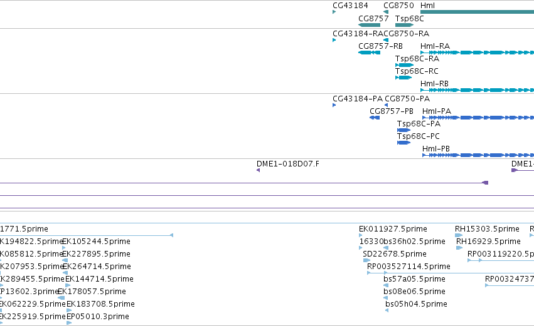Viewport: 534px width, 326px height.
Task: Click the P13602.3prime EST label
Action: 29,292
